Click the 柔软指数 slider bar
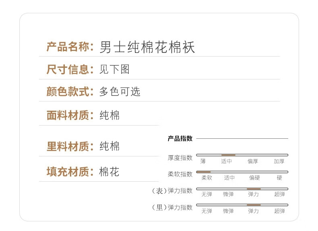318x231 pixels. point(242,172)
